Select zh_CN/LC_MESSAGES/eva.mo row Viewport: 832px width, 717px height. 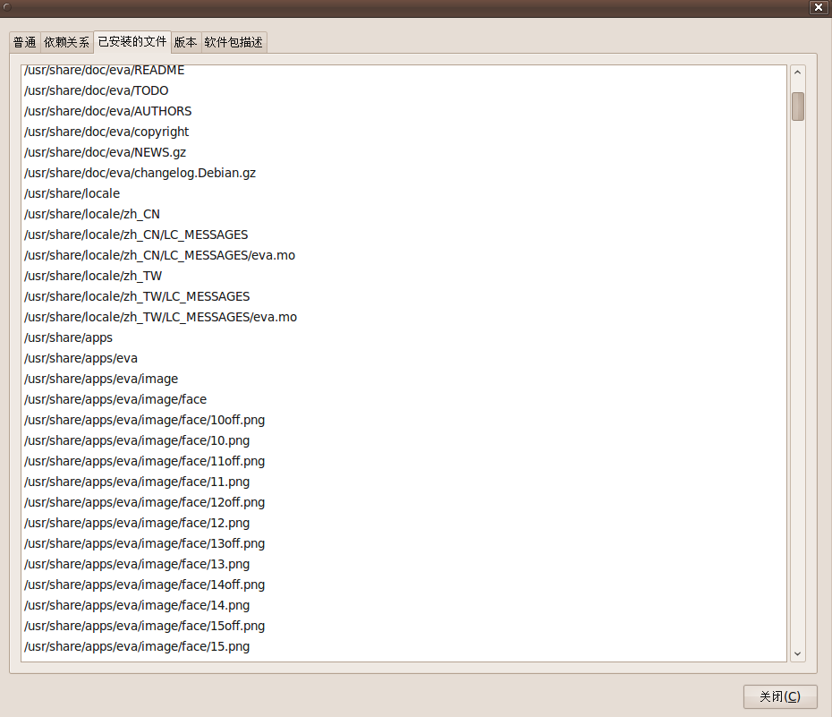403,256
